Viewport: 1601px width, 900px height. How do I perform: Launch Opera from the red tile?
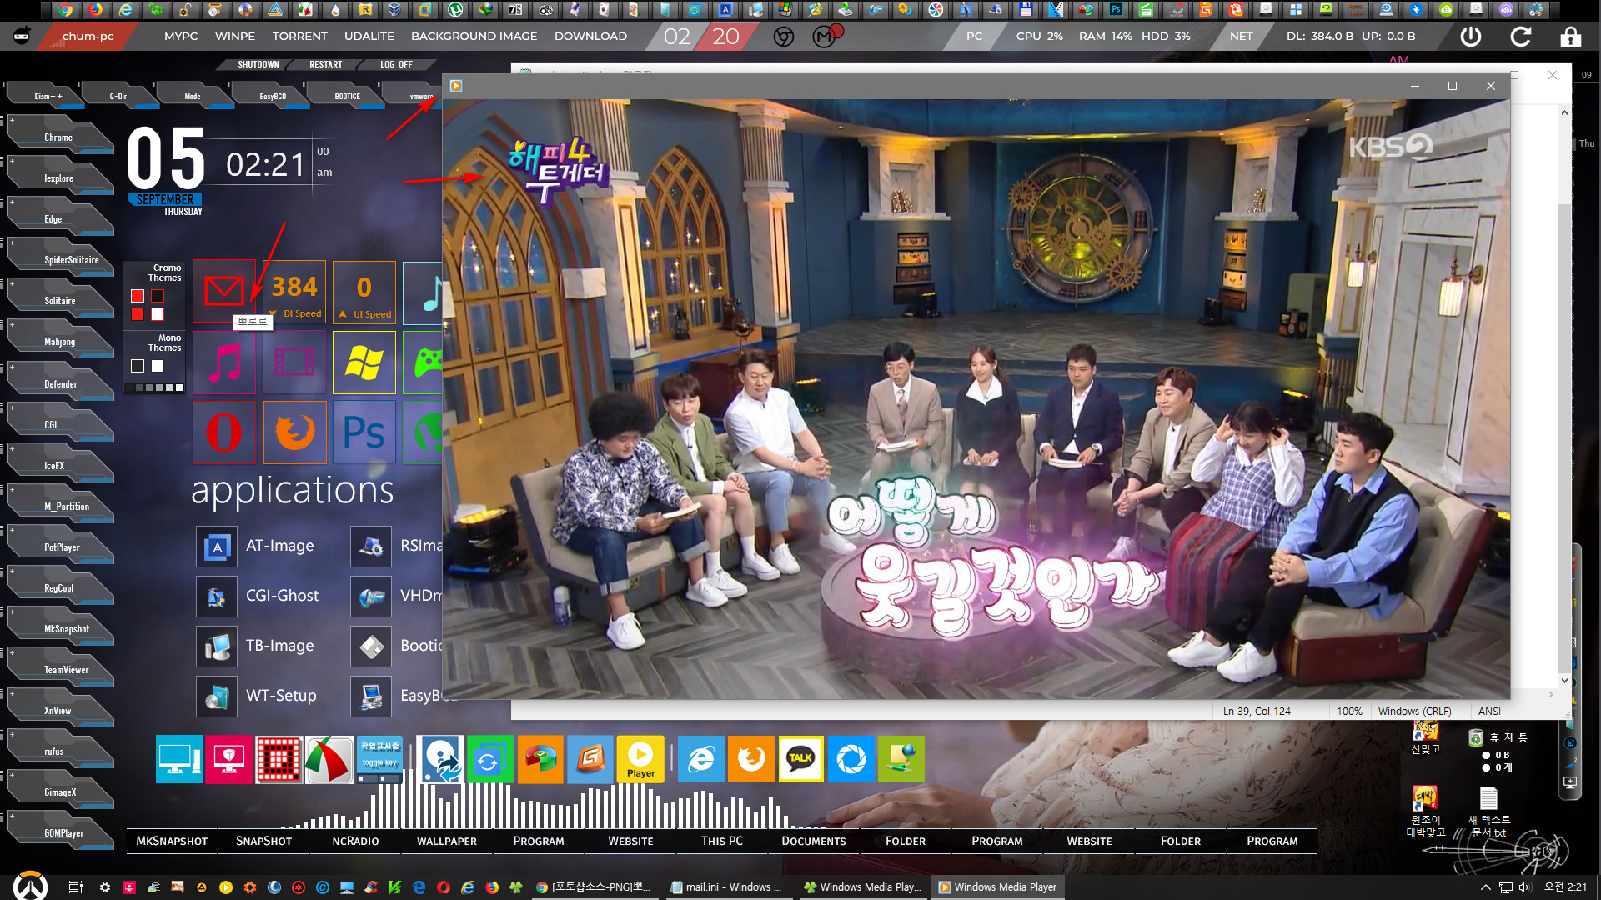point(224,432)
